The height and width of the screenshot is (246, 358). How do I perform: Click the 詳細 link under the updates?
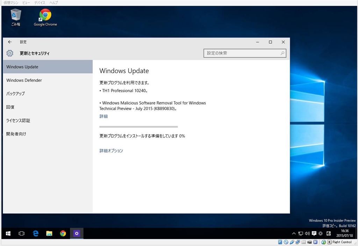[x=103, y=116]
